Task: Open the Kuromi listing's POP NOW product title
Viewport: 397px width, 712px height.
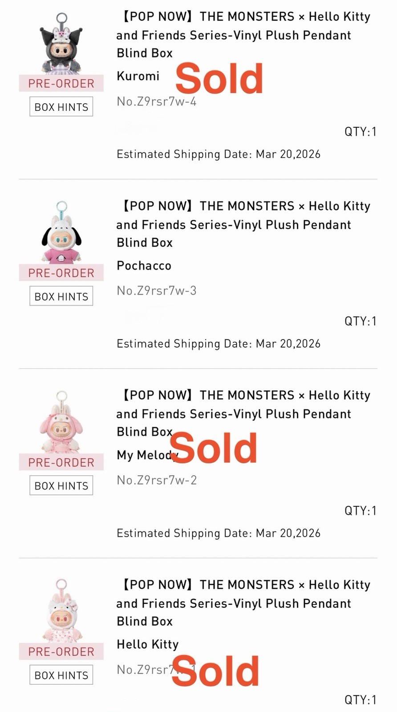Action: point(243,35)
